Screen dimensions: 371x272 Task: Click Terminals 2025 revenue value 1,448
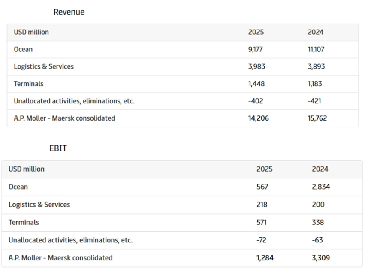[x=256, y=84]
